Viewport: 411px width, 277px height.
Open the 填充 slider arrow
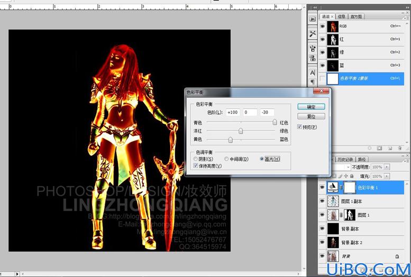pos(387,176)
